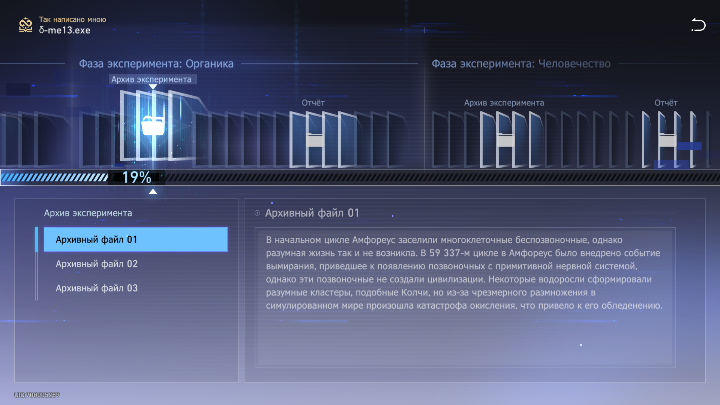
Task: Click the golden logo beside δ-me13.exe
Action: (25, 25)
